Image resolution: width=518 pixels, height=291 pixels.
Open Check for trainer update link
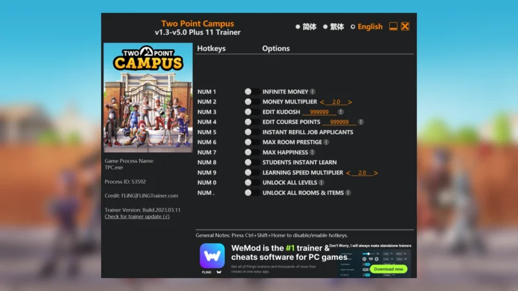[x=137, y=217]
